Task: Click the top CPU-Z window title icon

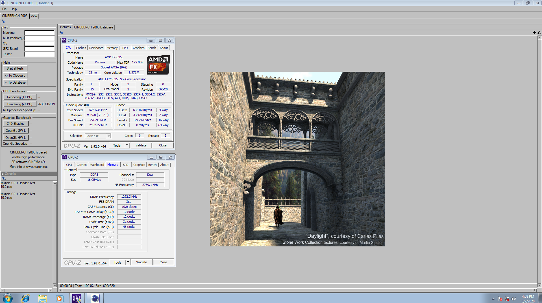Action: click(x=64, y=40)
